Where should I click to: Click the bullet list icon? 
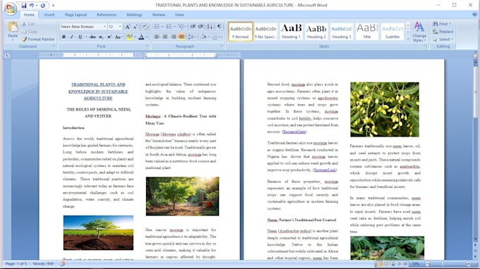(x=157, y=27)
